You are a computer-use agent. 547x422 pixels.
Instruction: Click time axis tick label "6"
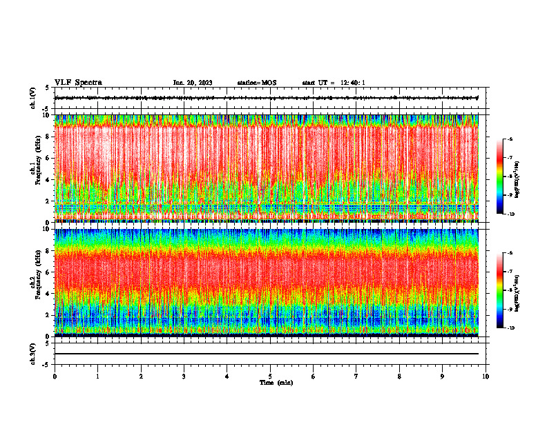[314, 376]
